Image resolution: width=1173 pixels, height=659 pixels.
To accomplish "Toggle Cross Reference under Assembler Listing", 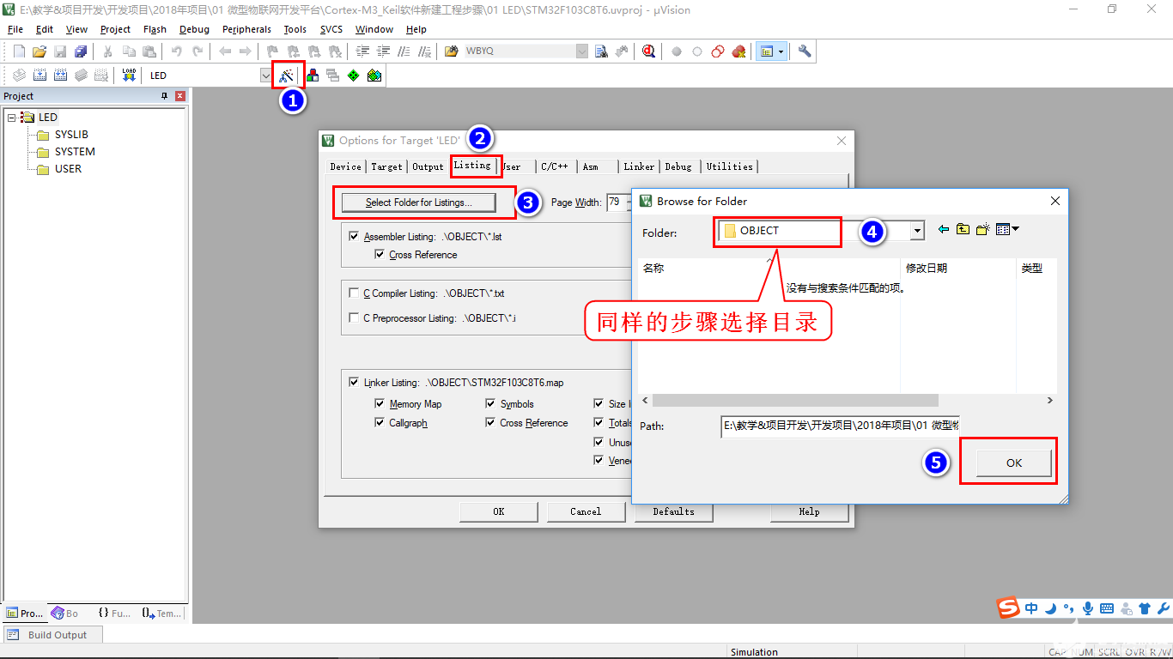I will 380,255.
